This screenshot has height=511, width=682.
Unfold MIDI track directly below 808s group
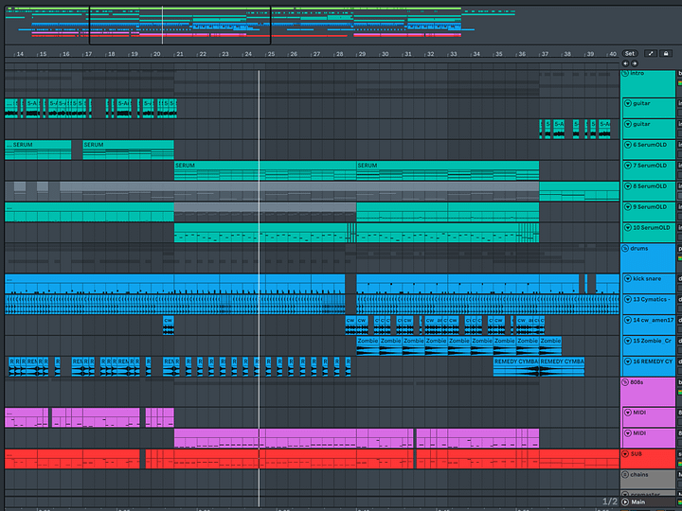coord(628,413)
